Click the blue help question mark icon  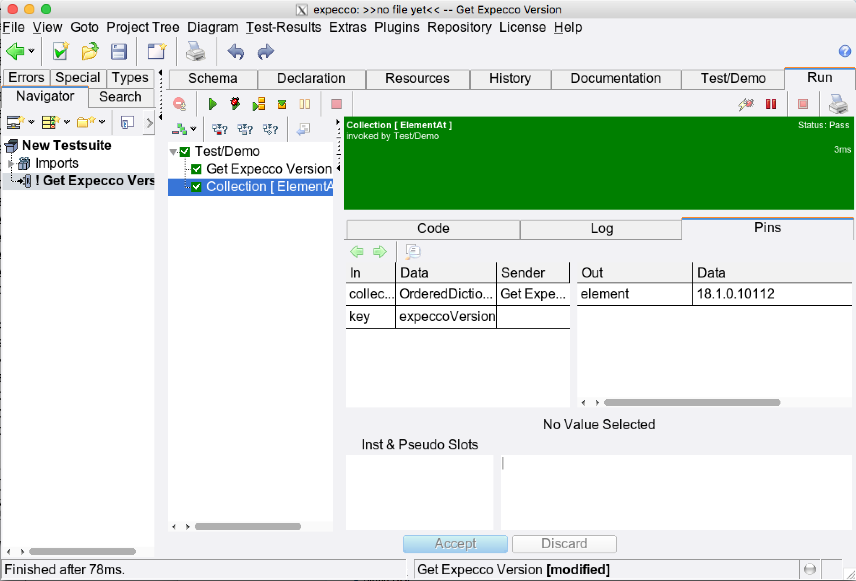(845, 51)
